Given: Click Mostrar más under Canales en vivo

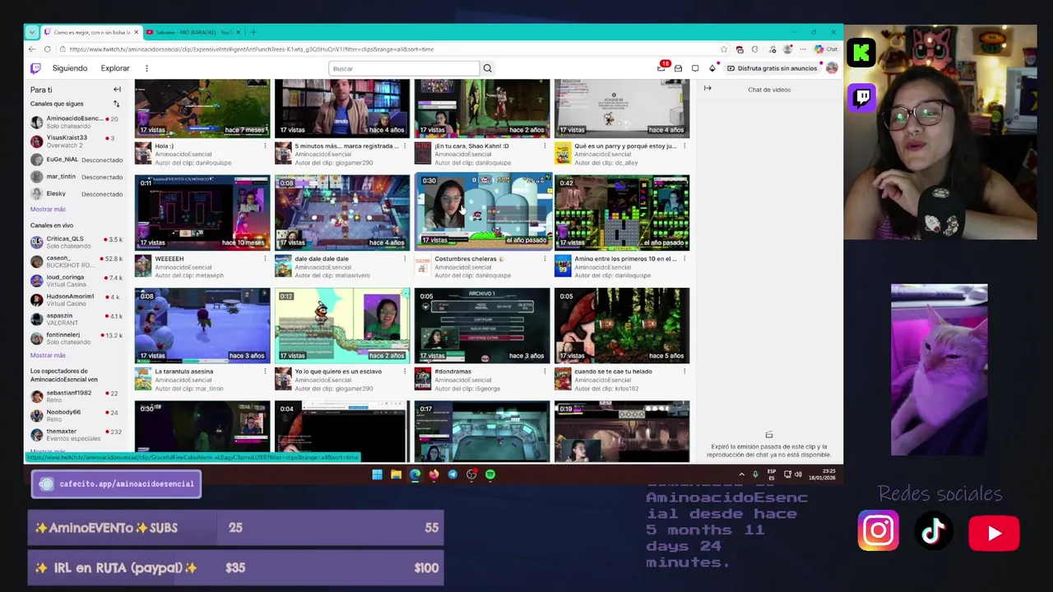Looking at the screenshot, I should point(48,355).
